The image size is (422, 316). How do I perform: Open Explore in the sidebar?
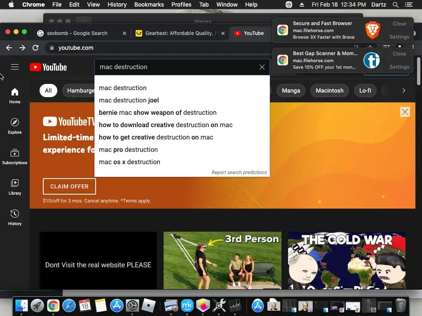[x=15, y=126]
